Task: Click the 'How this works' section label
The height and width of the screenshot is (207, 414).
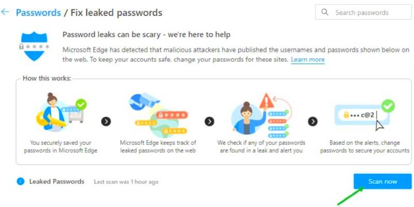Action: [x=47, y=79]
